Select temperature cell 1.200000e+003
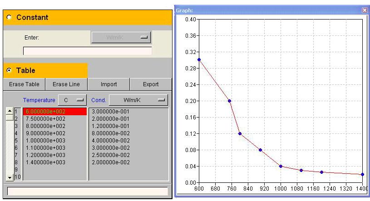This screenshot has width=370, height=201. (55, 155)
